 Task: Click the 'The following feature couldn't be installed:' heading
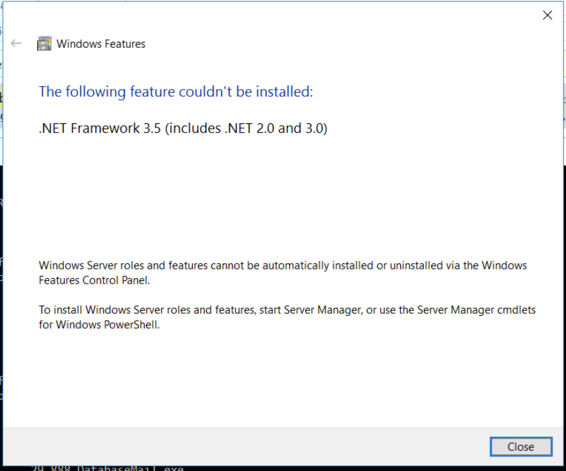176,92
